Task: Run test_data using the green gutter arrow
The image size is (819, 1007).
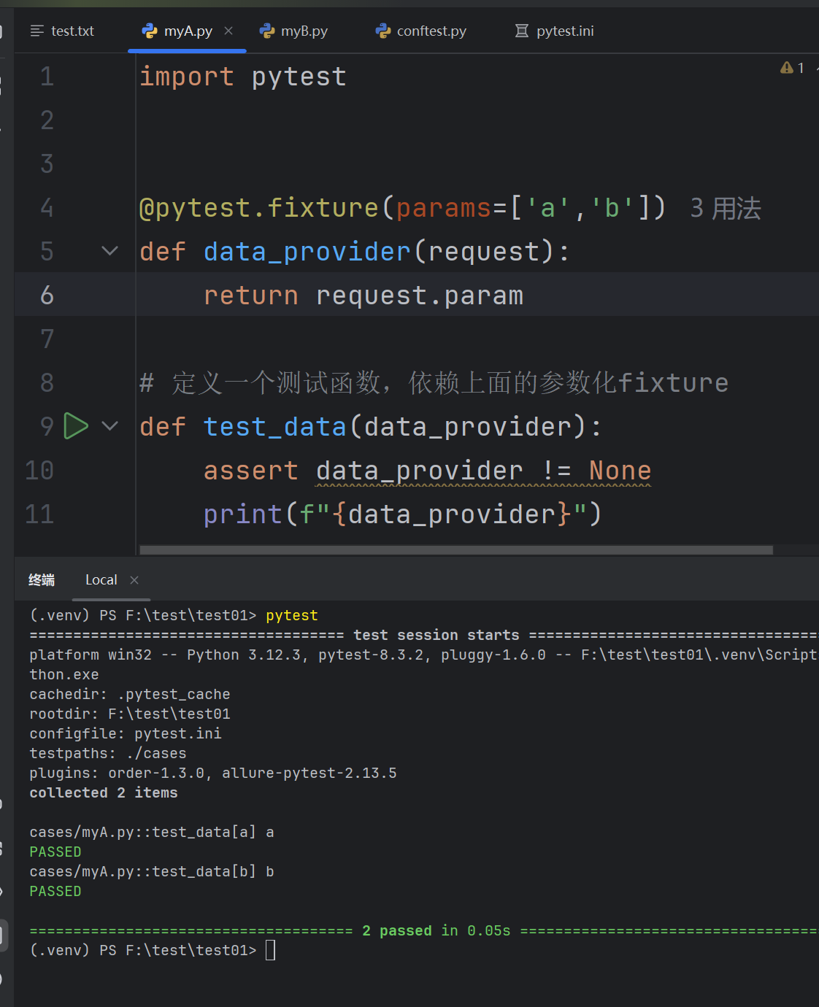Action: (76, 426)
